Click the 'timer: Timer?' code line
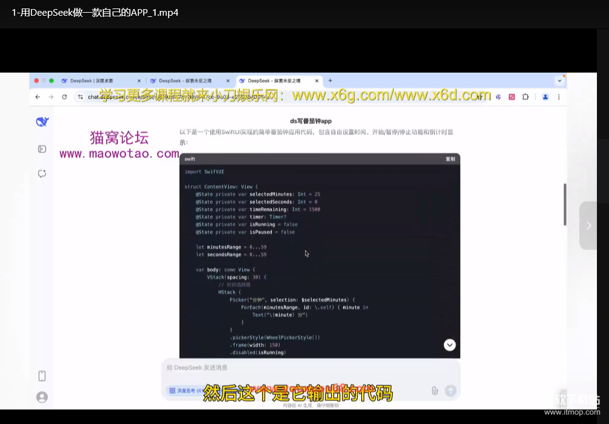The image size is (609, 424). [241, 217]
